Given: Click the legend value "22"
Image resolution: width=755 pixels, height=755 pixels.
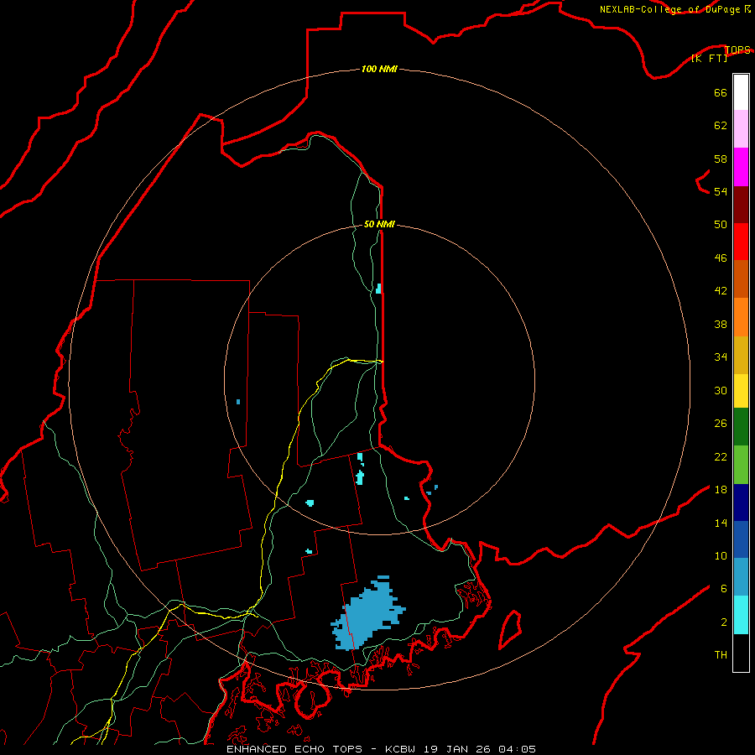Looking at the screenshot, I should tap(721, 457).
